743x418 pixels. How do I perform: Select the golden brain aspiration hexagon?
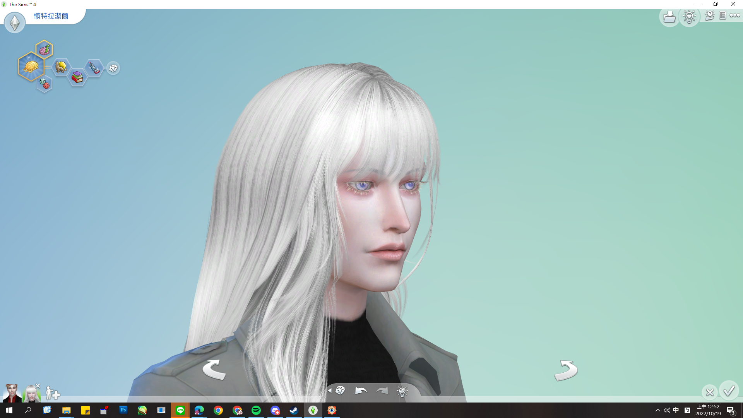[31, 67]
